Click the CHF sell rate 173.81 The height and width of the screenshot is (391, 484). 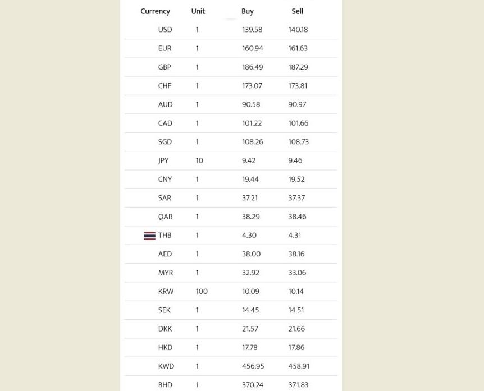[298, 86]
